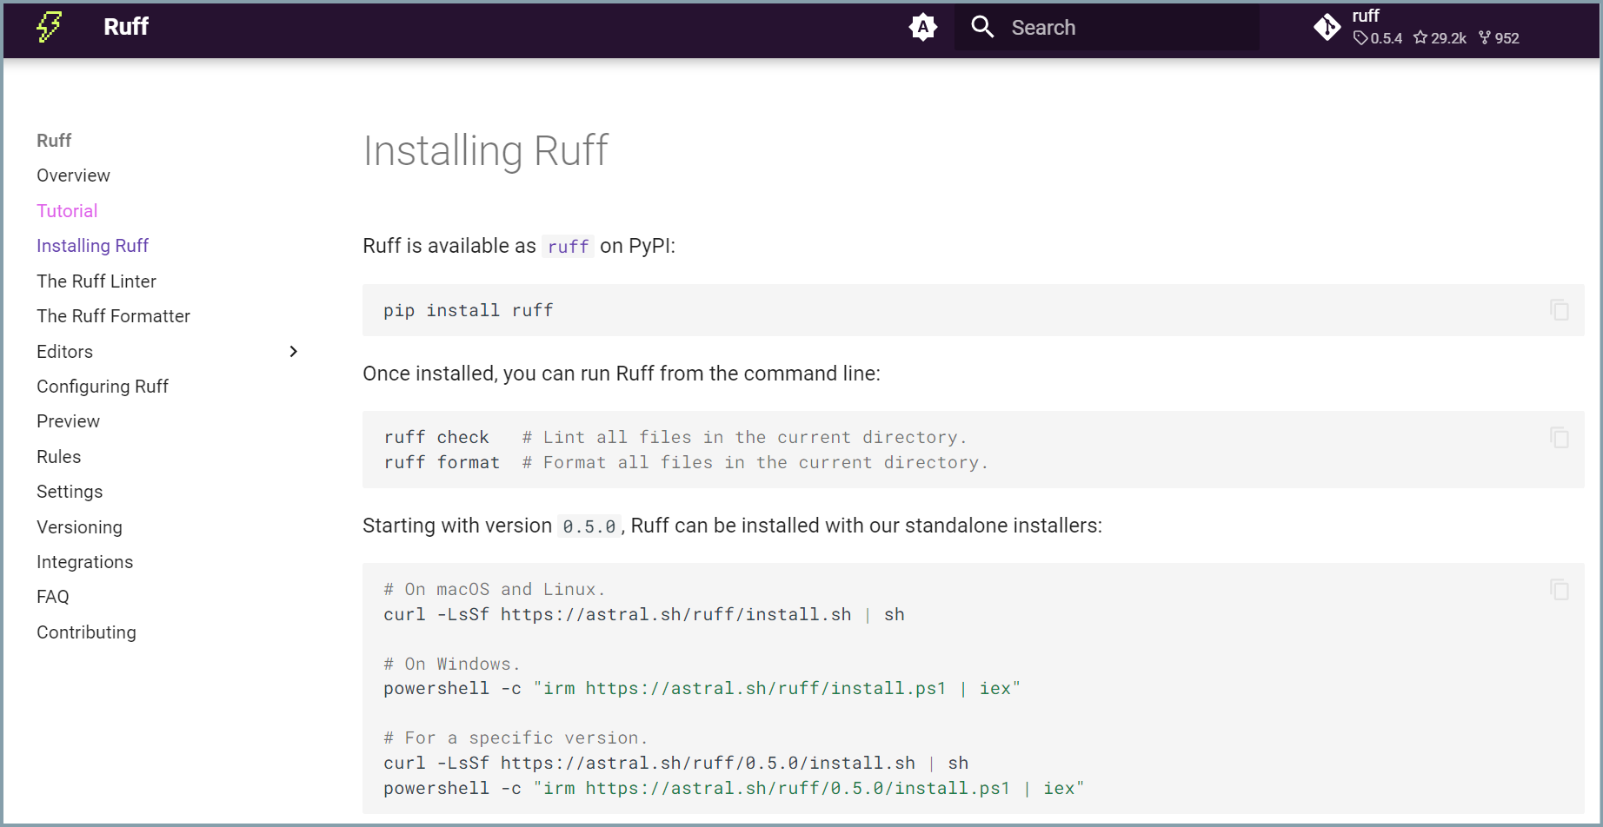This screenshot has width=1603, height=827.
Task: Click the search magnifier icon
Action: [982, 27]
